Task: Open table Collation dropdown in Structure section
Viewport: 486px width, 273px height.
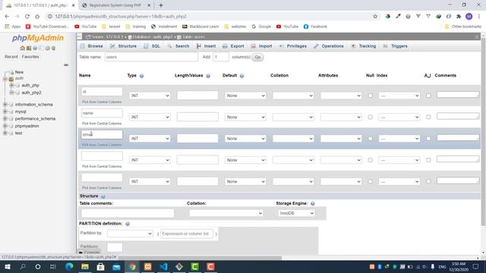Action: [x=226, y=213]
